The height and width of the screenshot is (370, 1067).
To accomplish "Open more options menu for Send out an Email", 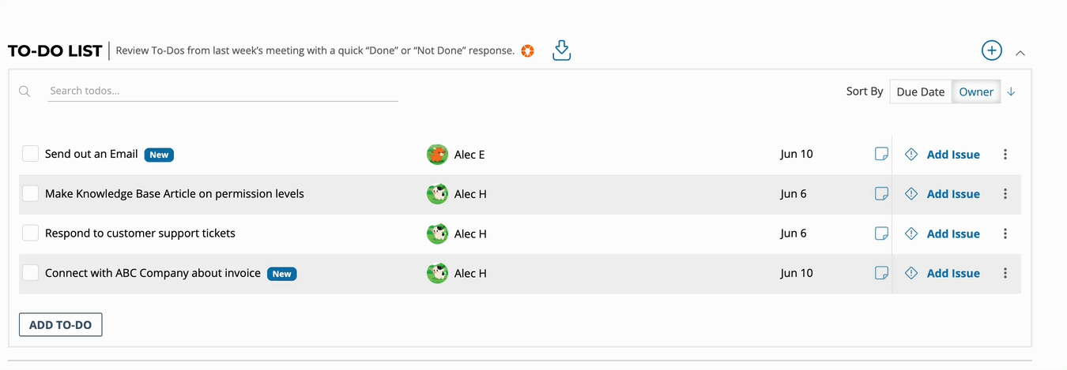I will [x=1005, y=155].
